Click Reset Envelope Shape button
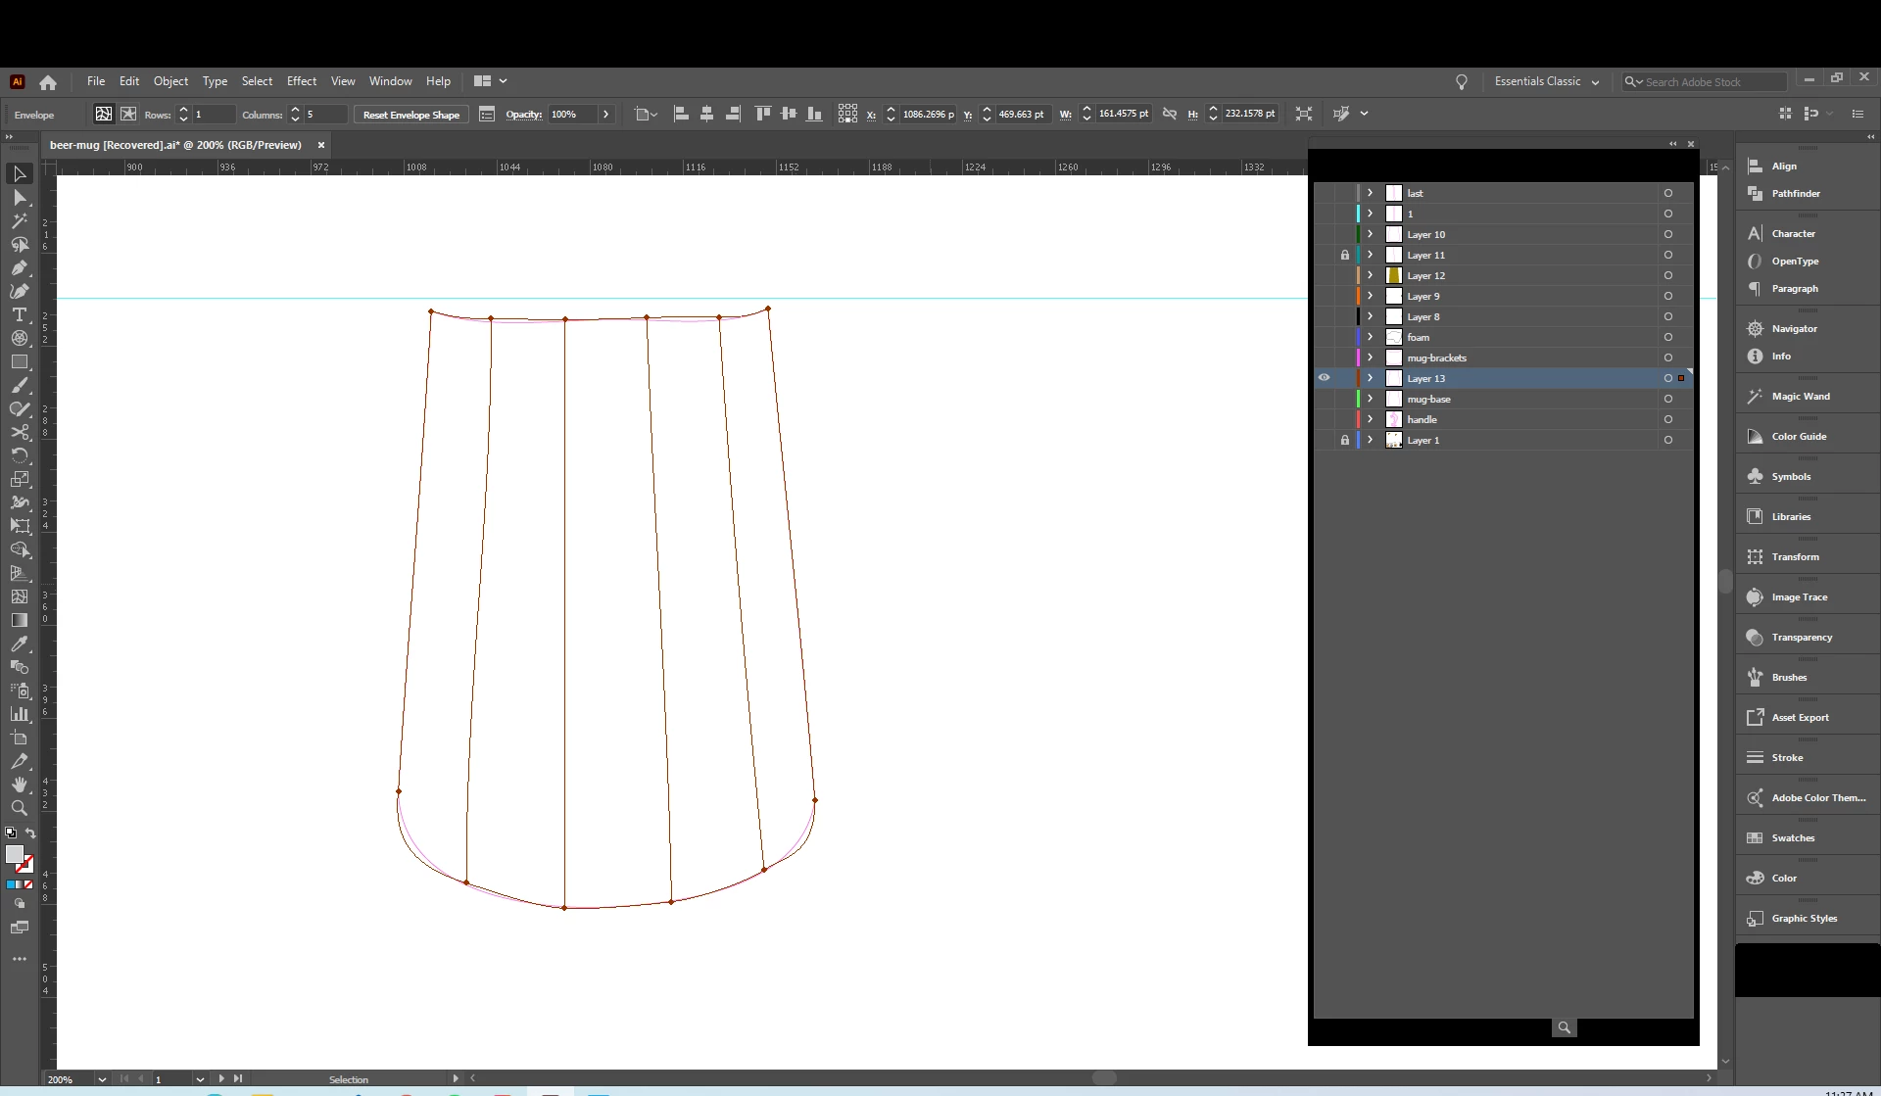The height and width of the screenshot is (1096, 1881). [410, 115]
